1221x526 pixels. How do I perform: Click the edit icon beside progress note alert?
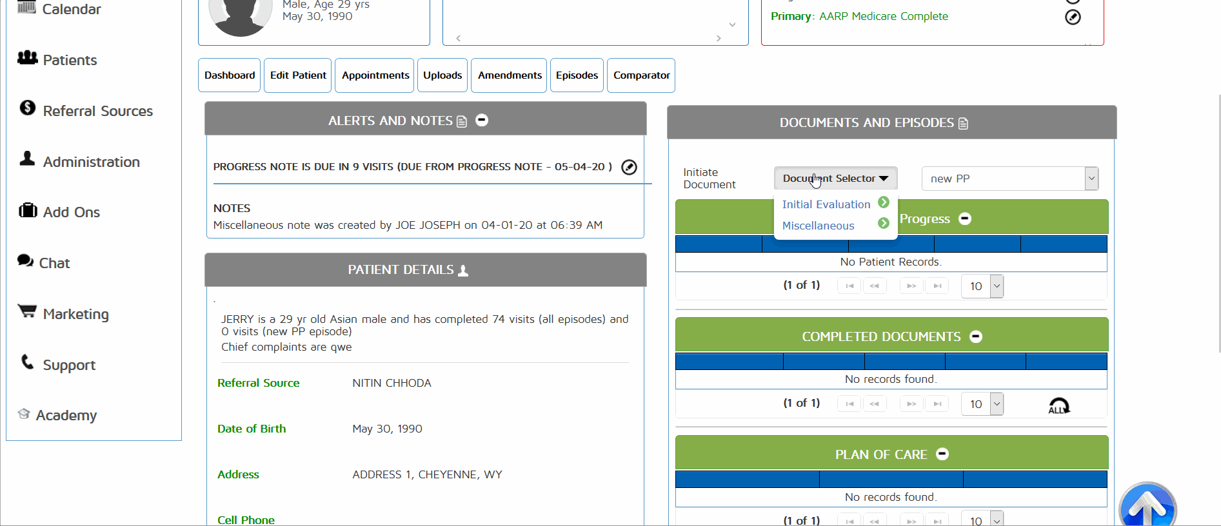(629, 168)
